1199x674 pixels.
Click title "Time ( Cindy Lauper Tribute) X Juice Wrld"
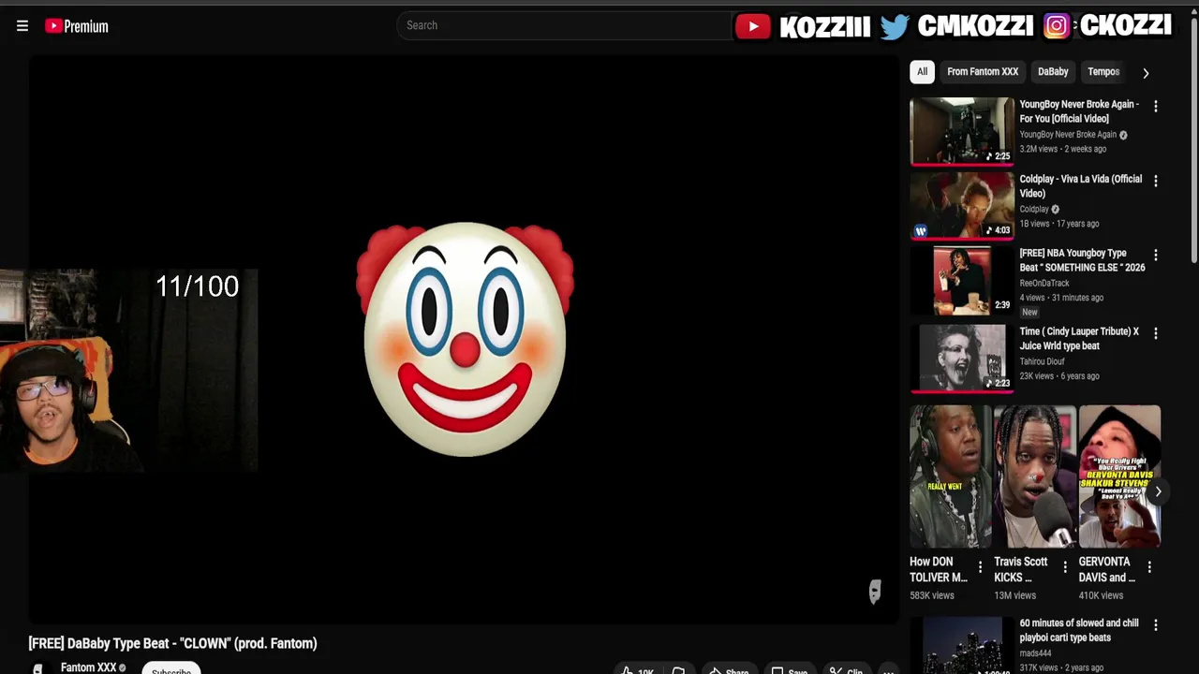[x=1079, y=339]
